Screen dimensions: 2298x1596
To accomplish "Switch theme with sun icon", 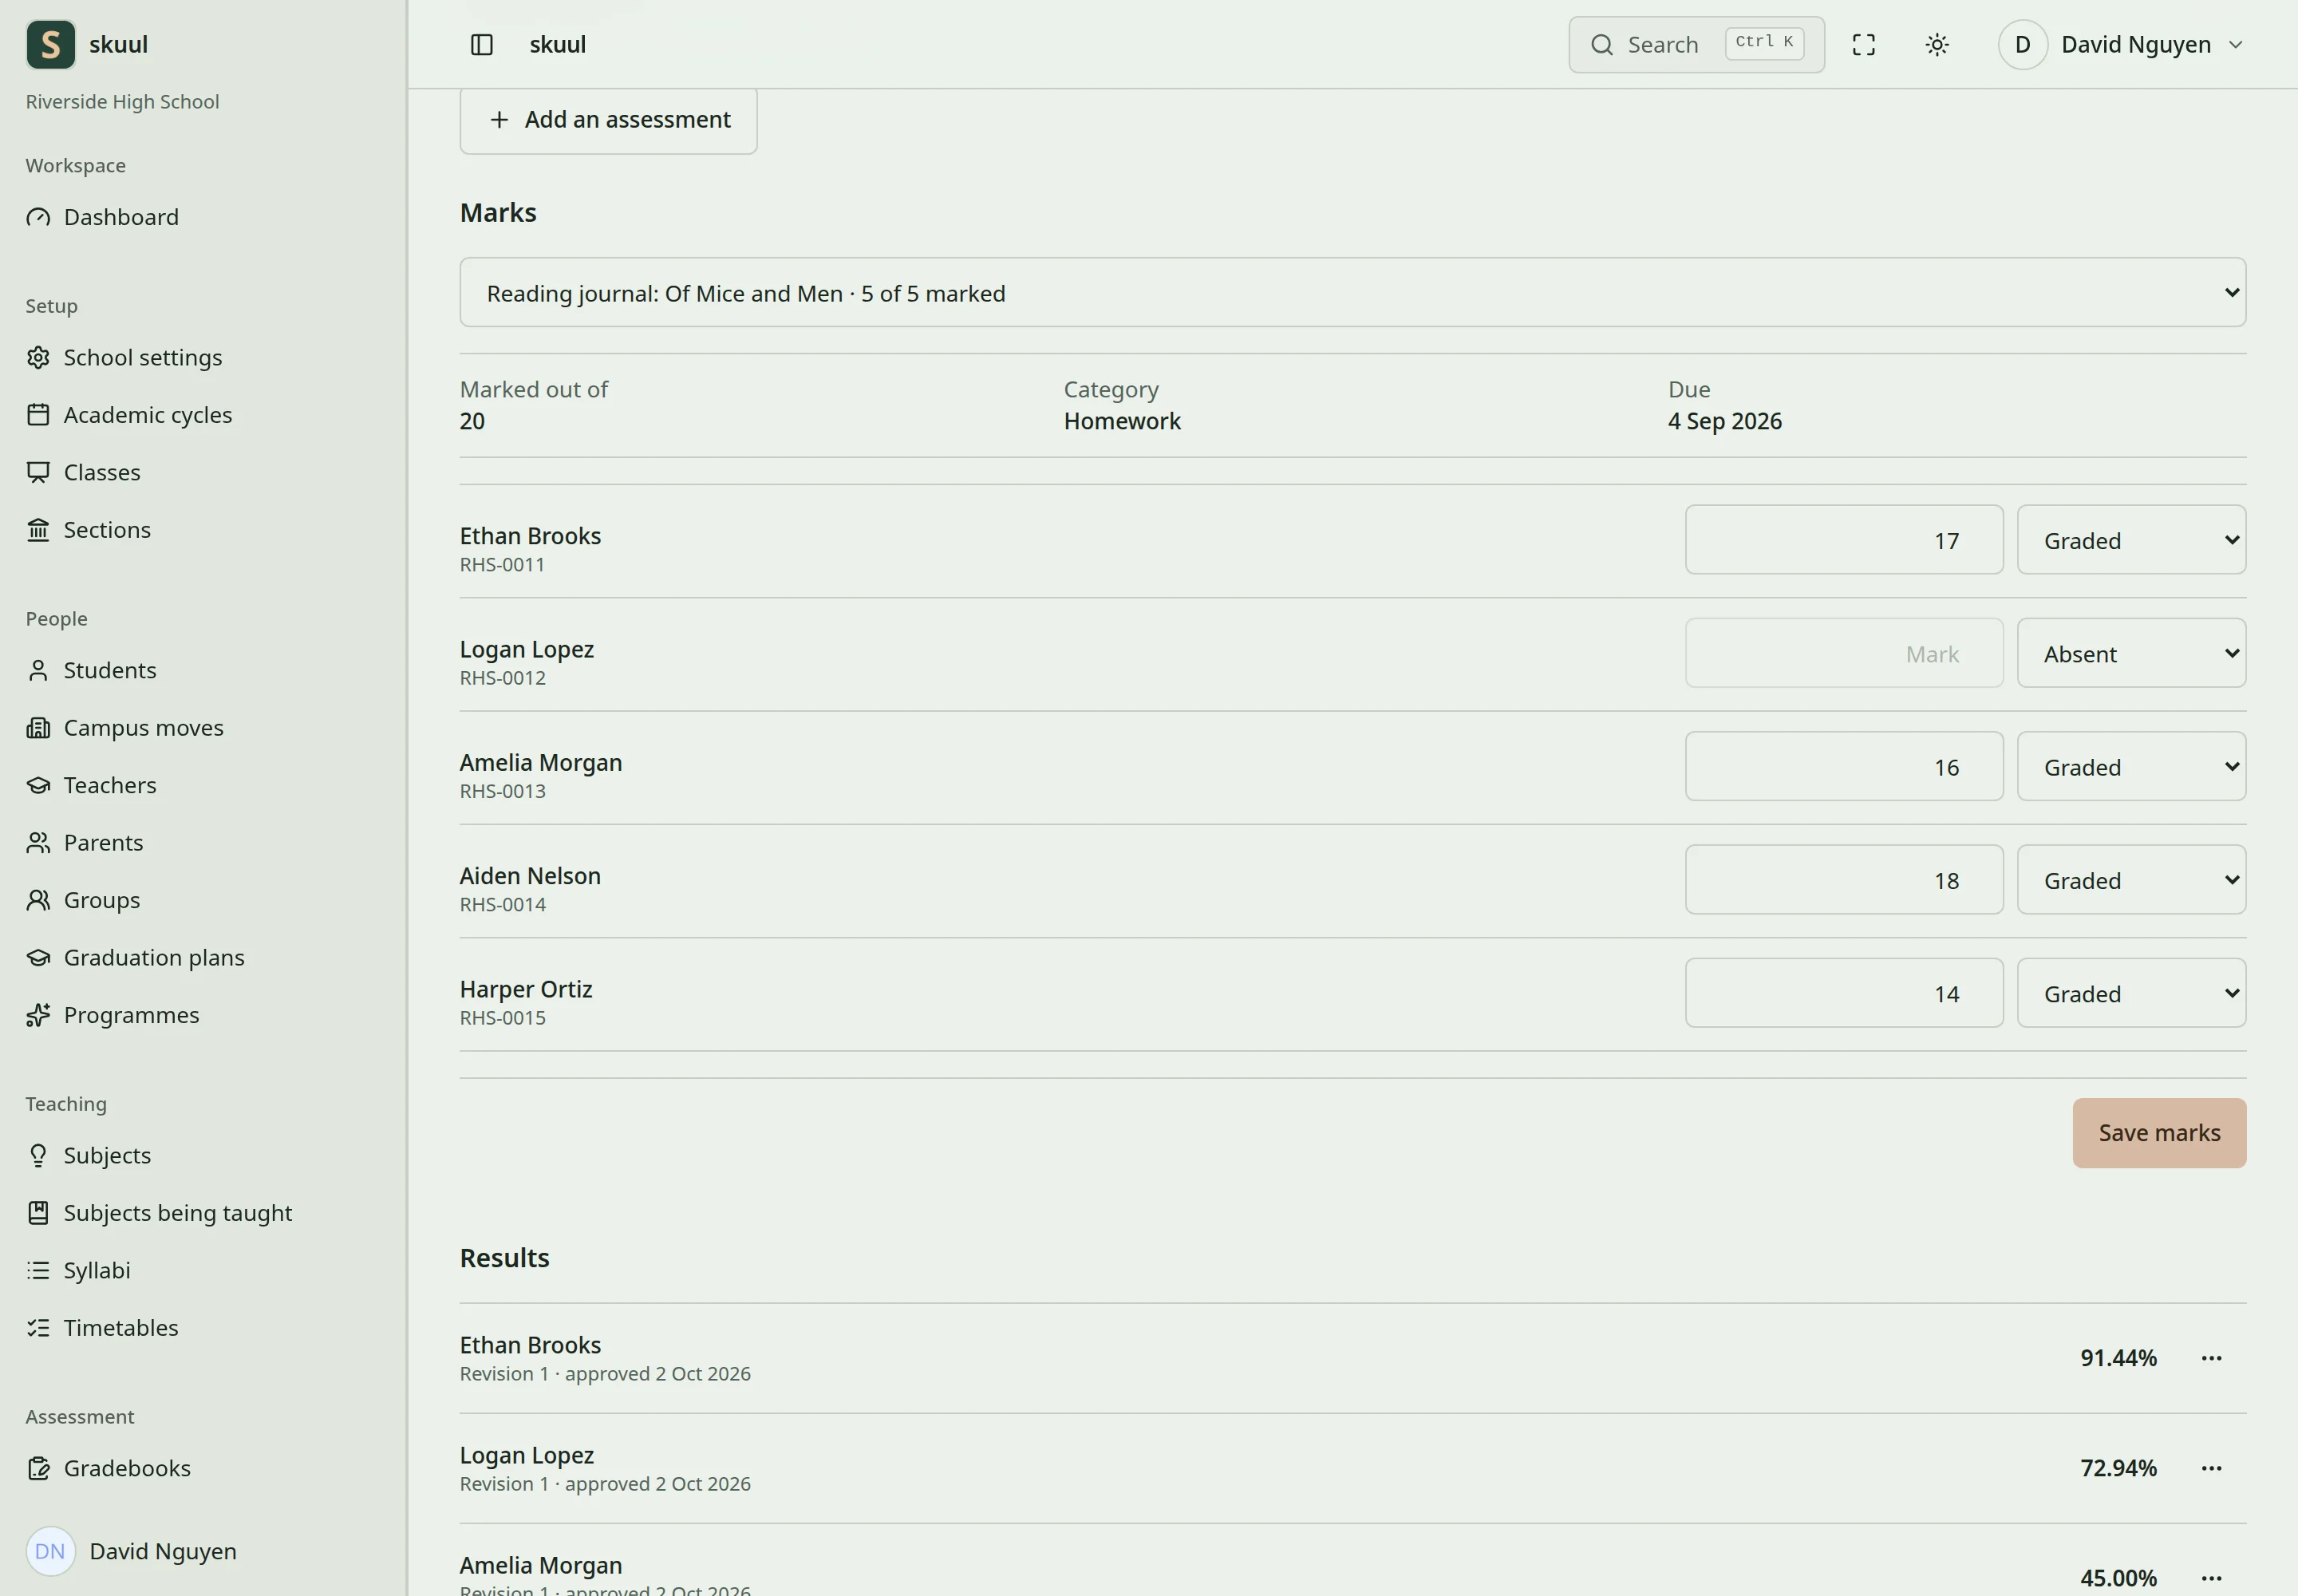I will pos(1937,44).
